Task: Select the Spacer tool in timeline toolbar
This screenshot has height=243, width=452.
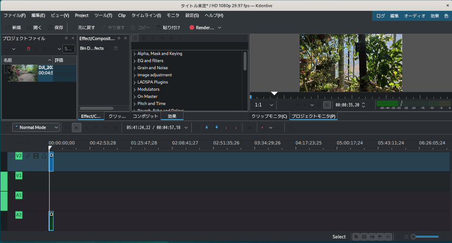Action: (96, 127)
